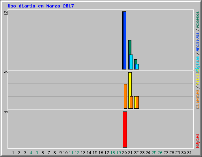The image size is (202, 157).
Task: Click green weekend day '12' on the x-axis
Action: click(77, 153)
